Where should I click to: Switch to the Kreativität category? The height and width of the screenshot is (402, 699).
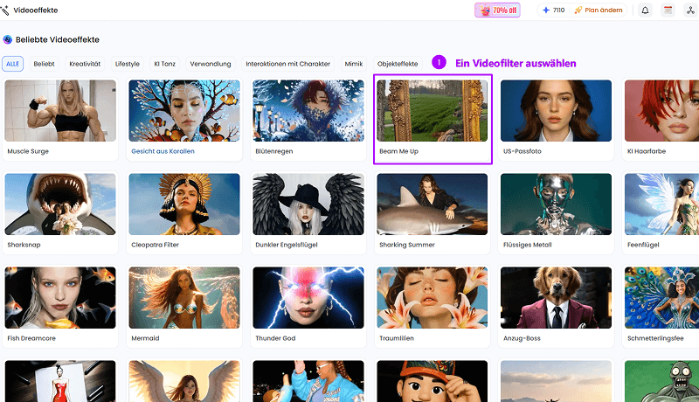click(x=85, y=64)
